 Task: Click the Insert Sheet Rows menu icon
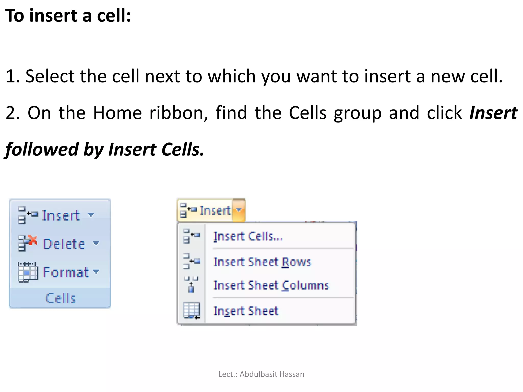192,261
